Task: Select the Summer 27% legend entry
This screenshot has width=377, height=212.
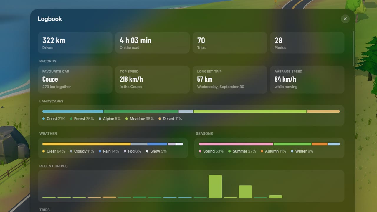Action: tap(242, 151)
